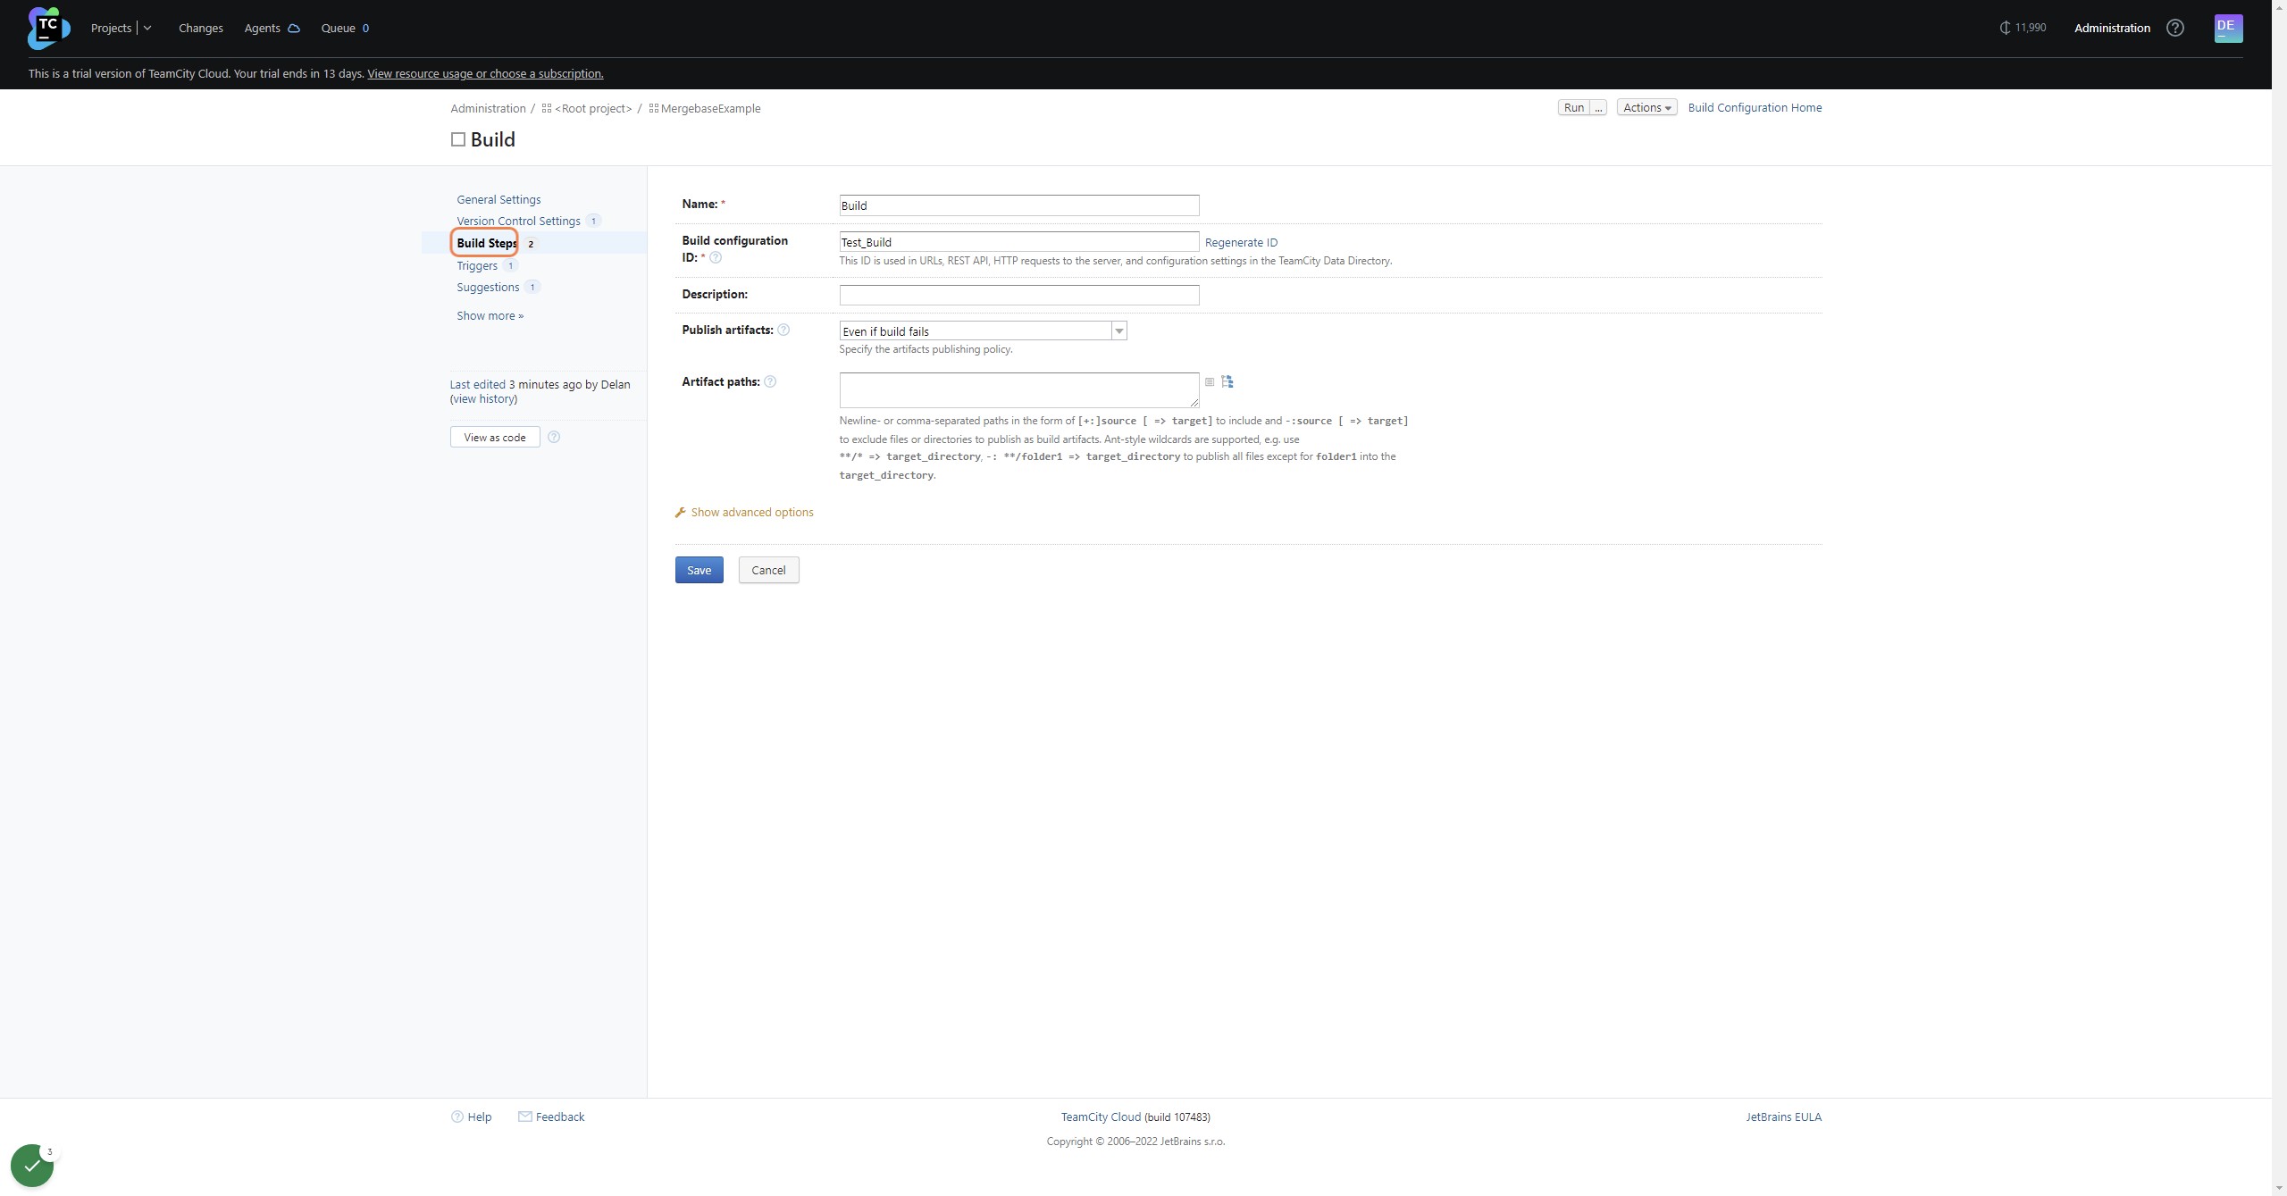Open the help question mark icon in header
The width and height of the screenshot is (2287, 1196).
pyautogui.click(x=2175, y=28)
